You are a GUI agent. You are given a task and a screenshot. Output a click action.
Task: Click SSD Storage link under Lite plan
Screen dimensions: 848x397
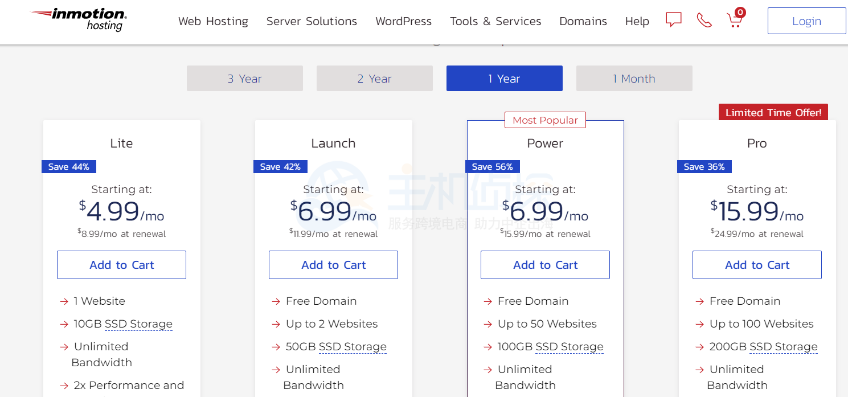click(x=138, y=324)
